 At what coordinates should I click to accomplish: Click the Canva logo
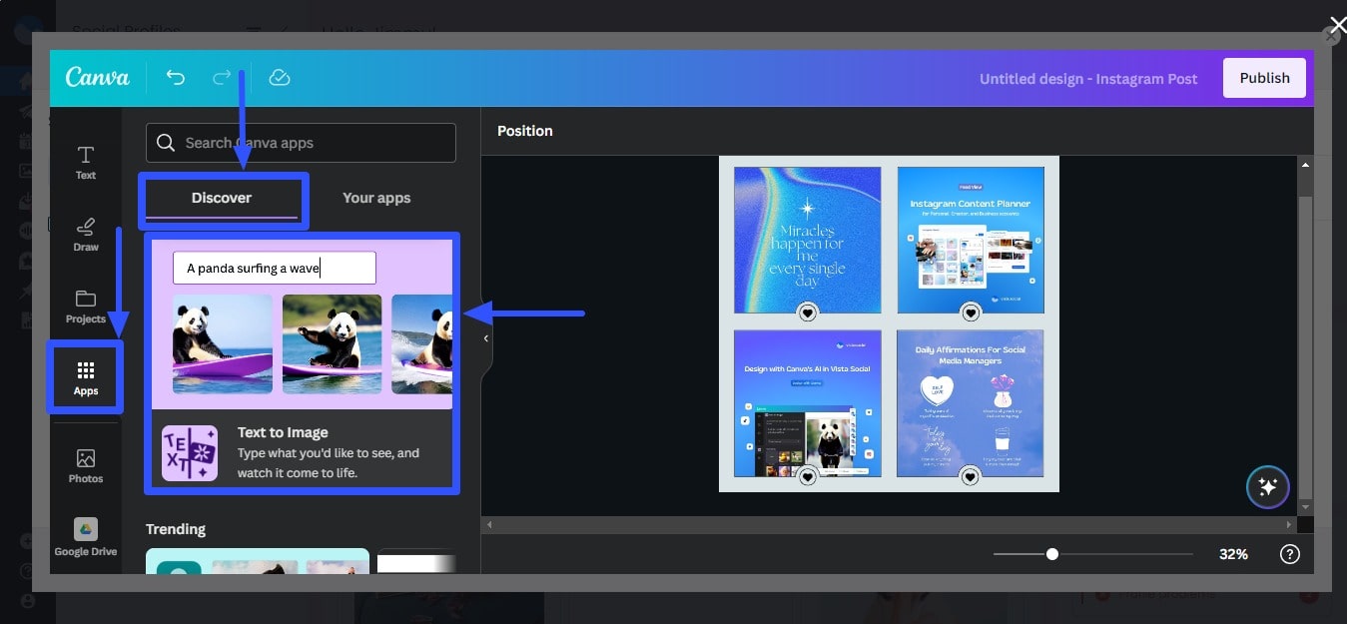pyautogui.click(x=97, y=77)
